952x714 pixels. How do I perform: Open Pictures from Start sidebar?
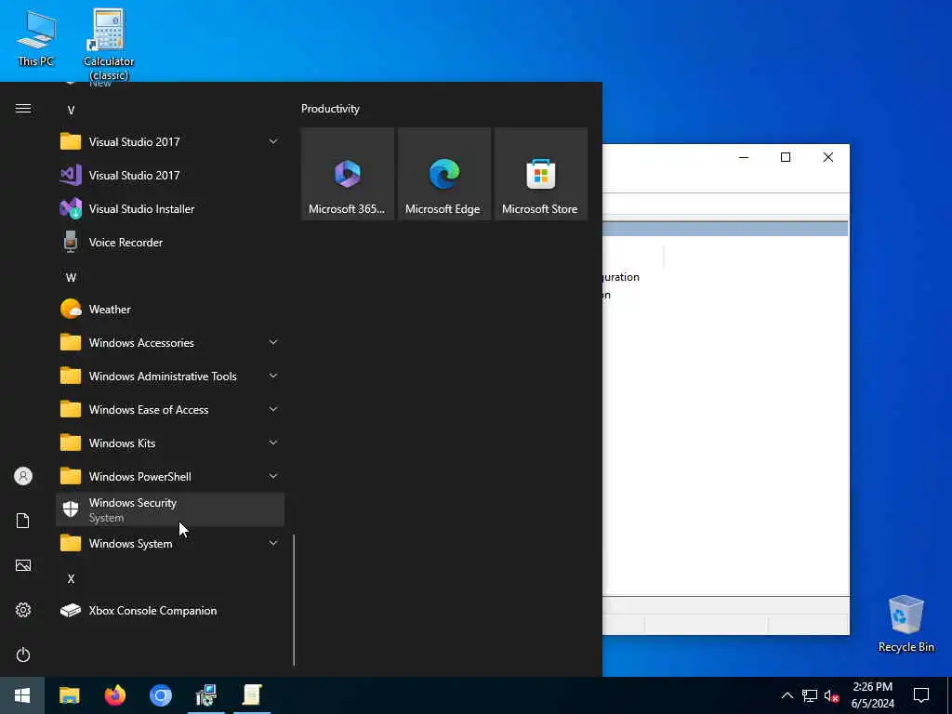23,565
